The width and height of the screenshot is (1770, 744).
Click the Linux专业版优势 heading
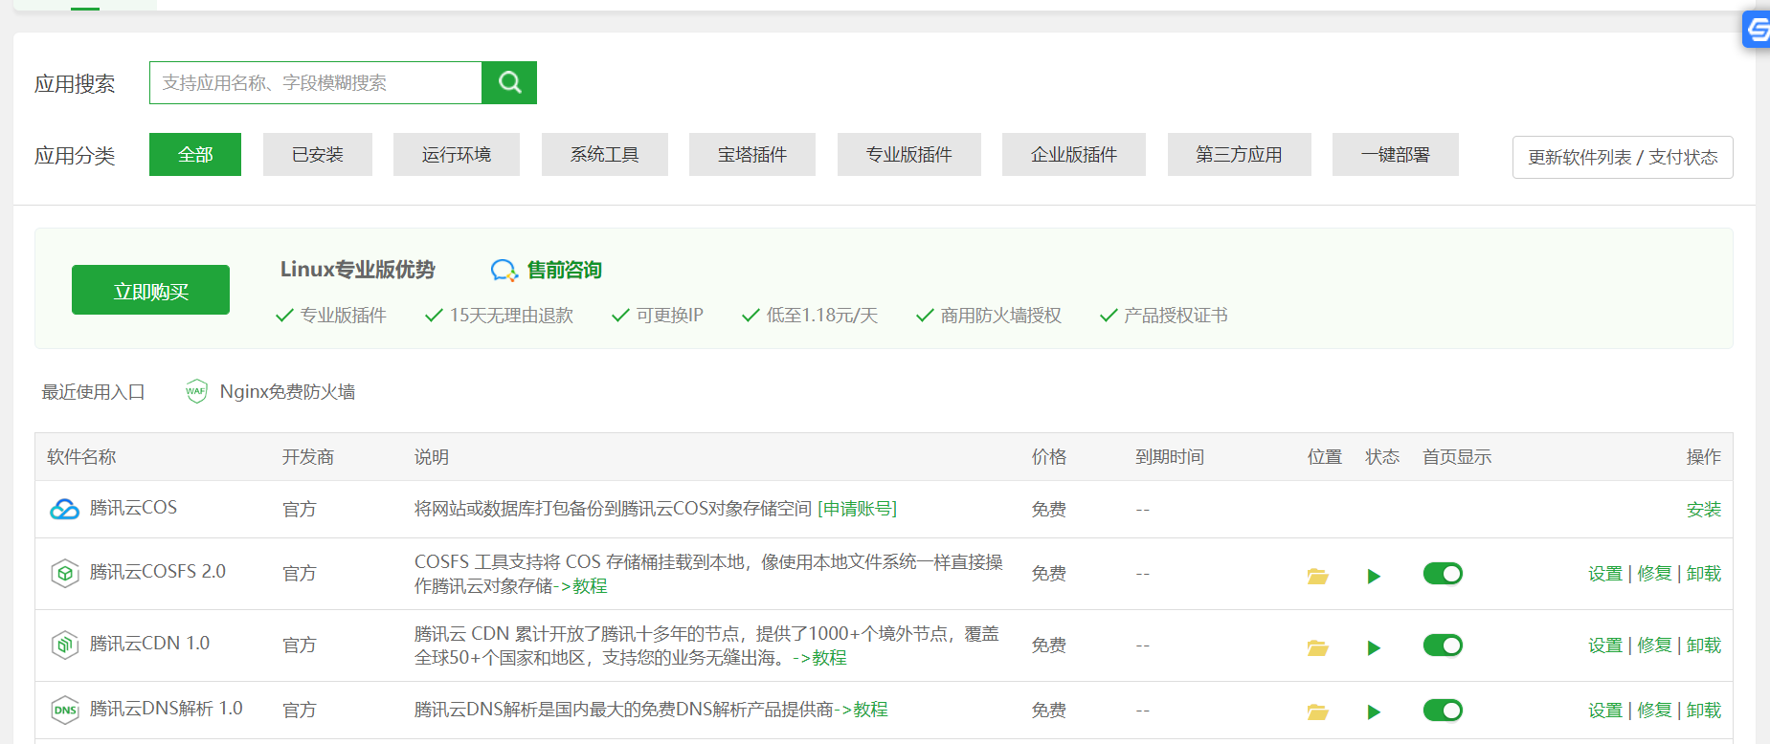[x=357, y=270]
